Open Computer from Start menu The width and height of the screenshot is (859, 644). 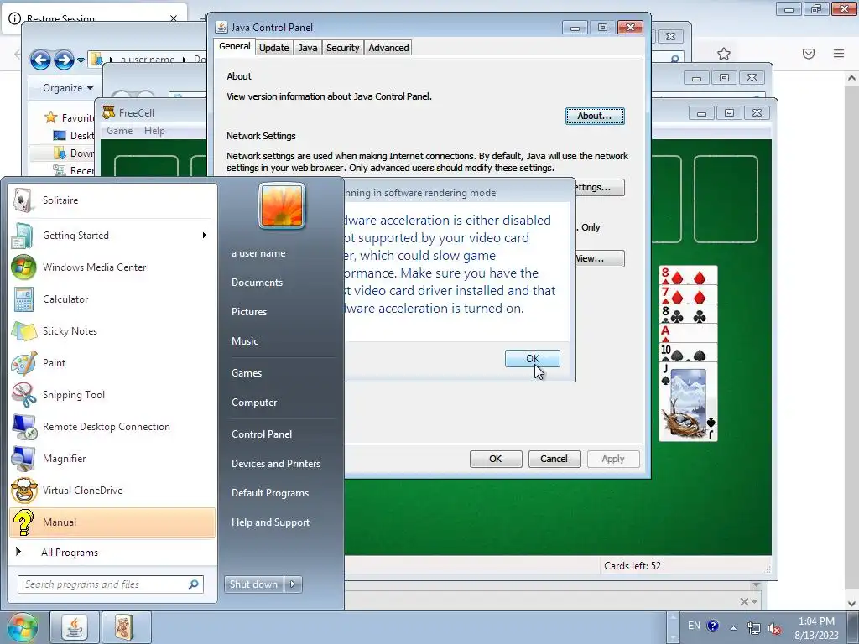pos(254,402)
